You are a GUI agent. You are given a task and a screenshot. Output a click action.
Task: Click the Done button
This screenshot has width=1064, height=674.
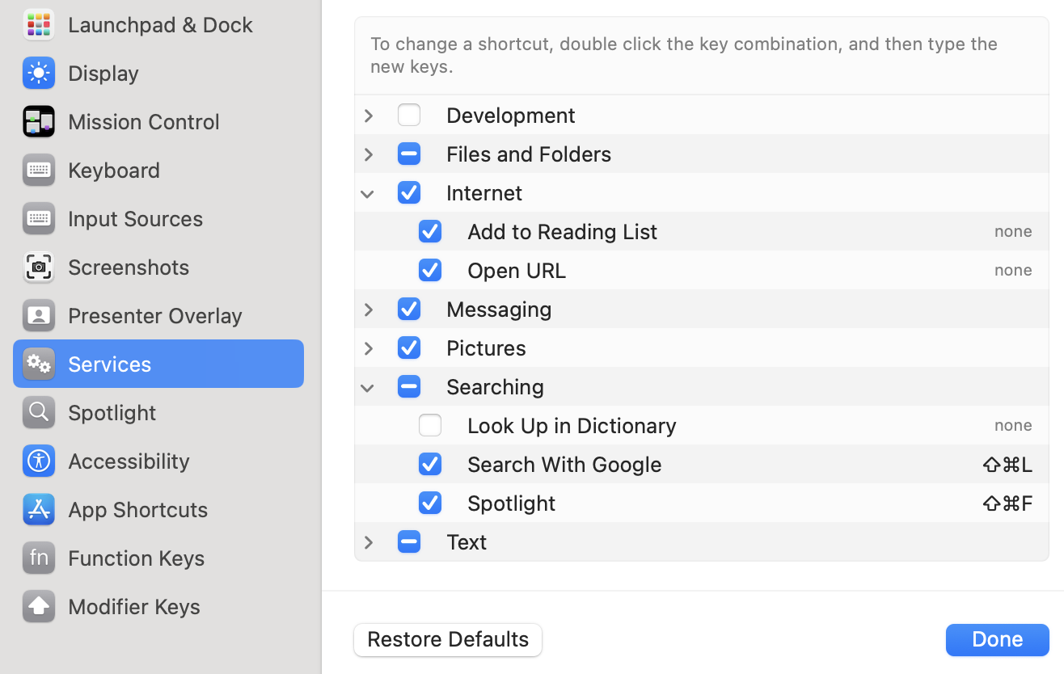pos(998,639)
